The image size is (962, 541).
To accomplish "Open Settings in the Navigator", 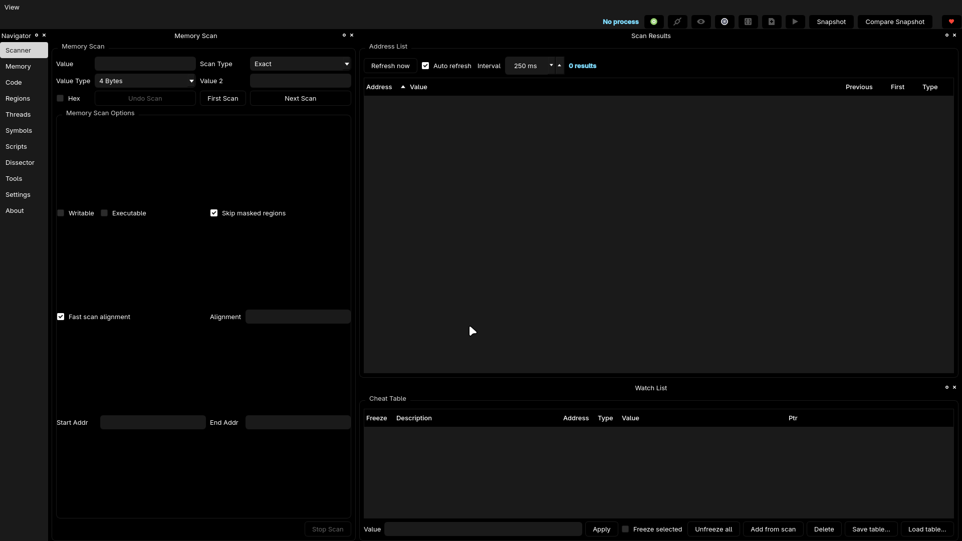I will click(24, 194).
